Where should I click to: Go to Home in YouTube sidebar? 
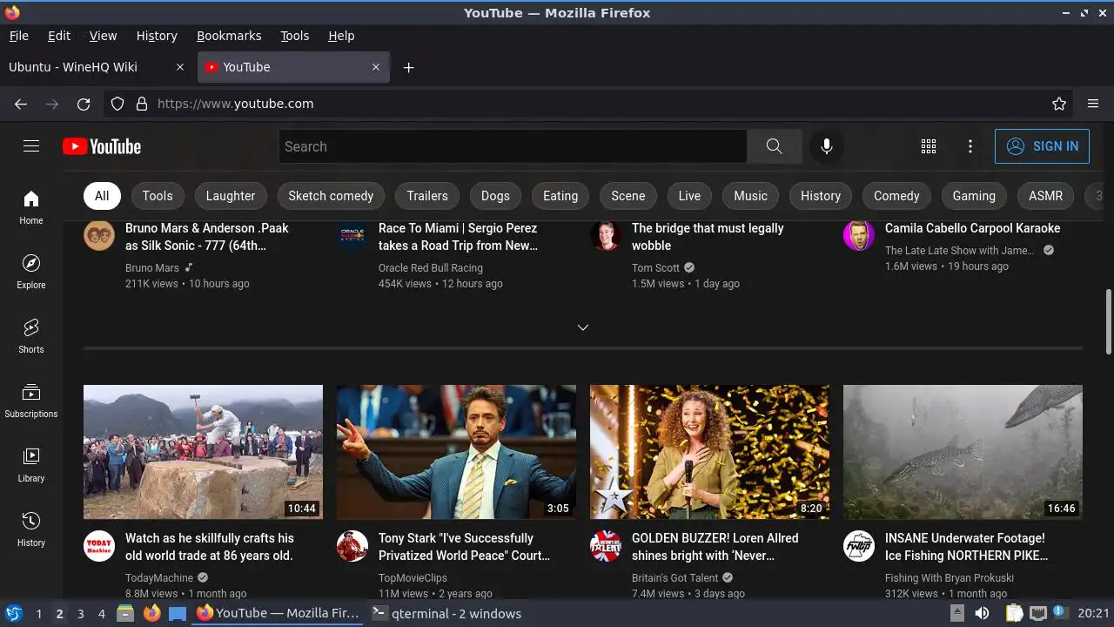31,207
